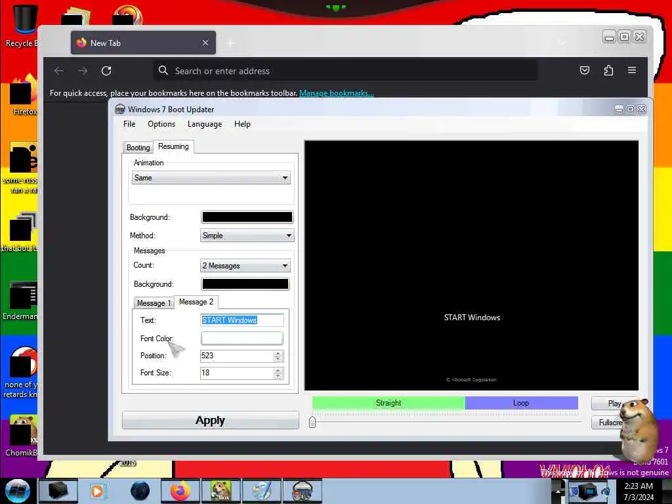Viewport: 672px width, 504px height.
Task: Reload the page in Firefox
Action: click(106, 71)
